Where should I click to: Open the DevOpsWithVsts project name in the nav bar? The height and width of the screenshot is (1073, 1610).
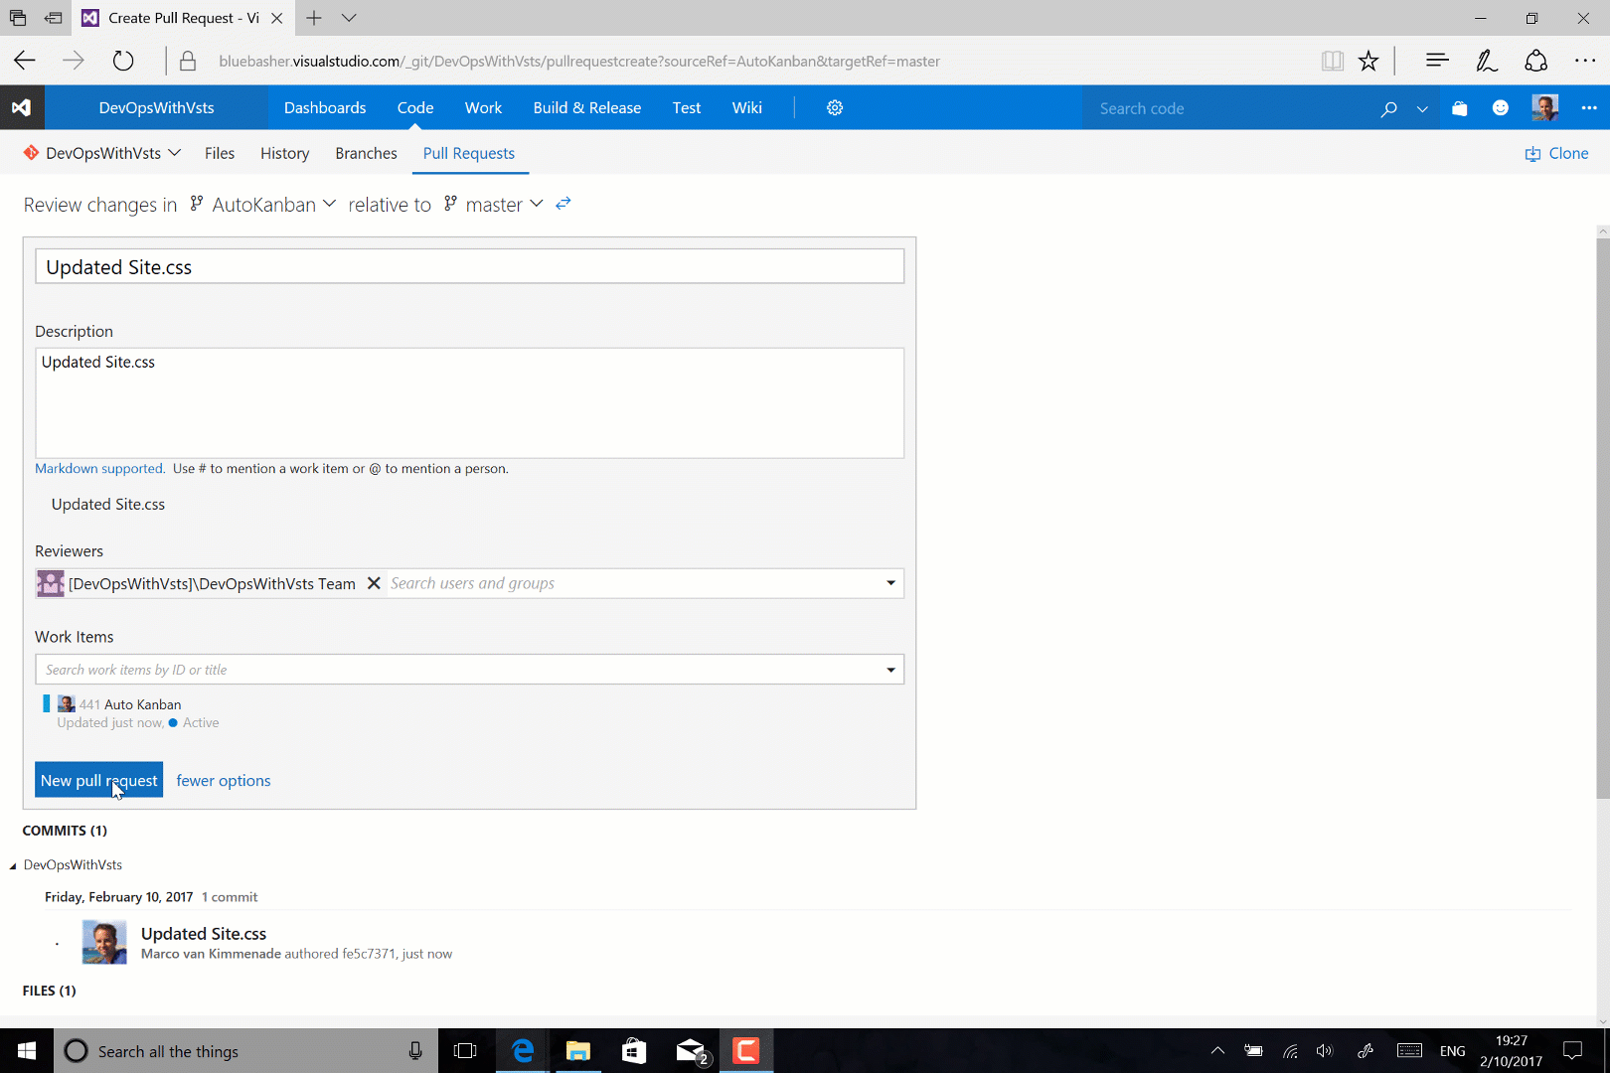pos(157,107)
